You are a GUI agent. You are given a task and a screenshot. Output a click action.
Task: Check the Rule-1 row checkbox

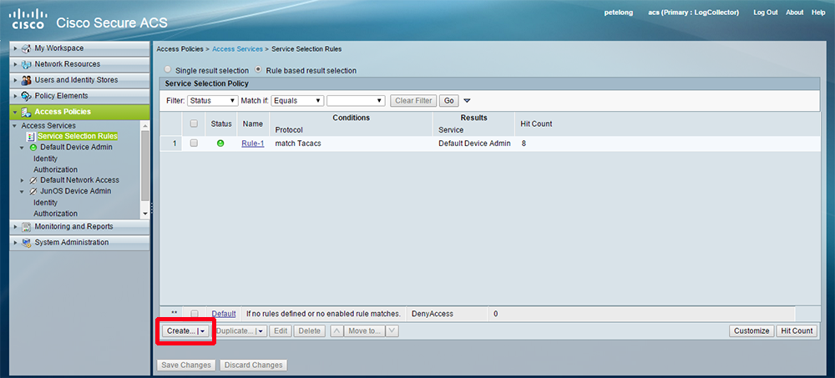coord(194,144)
